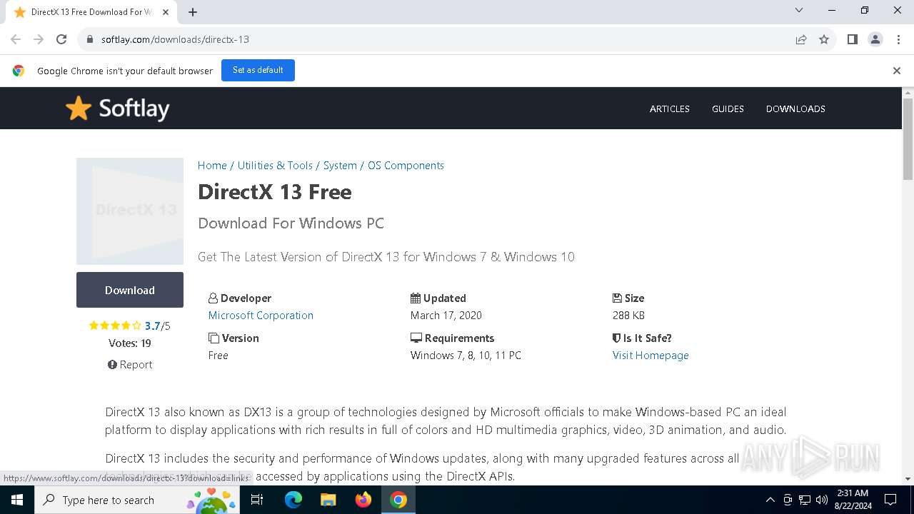914x514 pixels.
Task: Show hidden system tray icons
Action: (770, 500)
